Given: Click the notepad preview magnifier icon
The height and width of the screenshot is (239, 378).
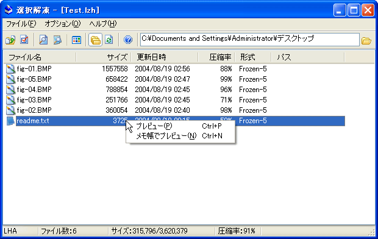Looking at the screenshot, I should (x=57, y=40).
